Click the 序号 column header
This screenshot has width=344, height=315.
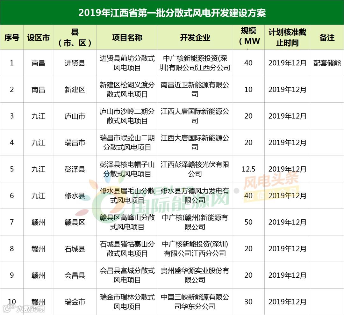pyautogui.click(x=12, y=37)
